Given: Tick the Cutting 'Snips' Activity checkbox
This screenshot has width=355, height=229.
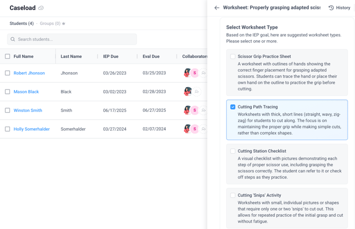Looking at the screenshot, I should point(233,195).
